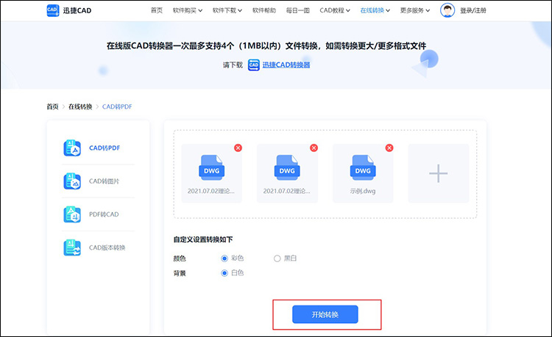Select the CAD转图片 sidebar label
This screenshot has height=337, width=552.
tap(105, 181)
